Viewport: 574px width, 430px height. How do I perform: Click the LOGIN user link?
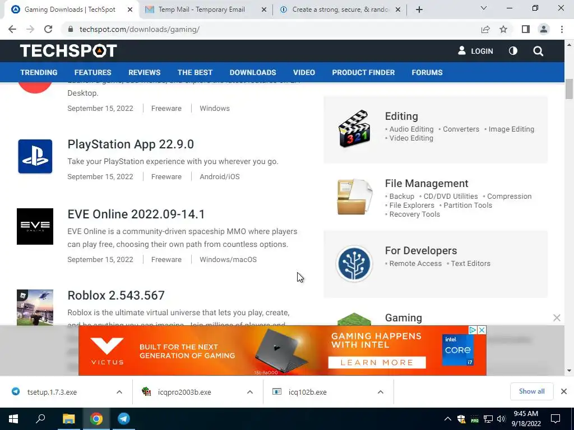tap(475, 51)
